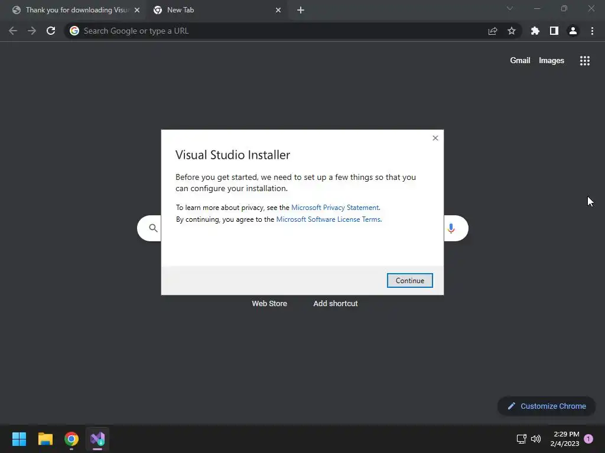Open a new browser tab with plus
The image size is (605, 453).
click(x=301, y=10)
